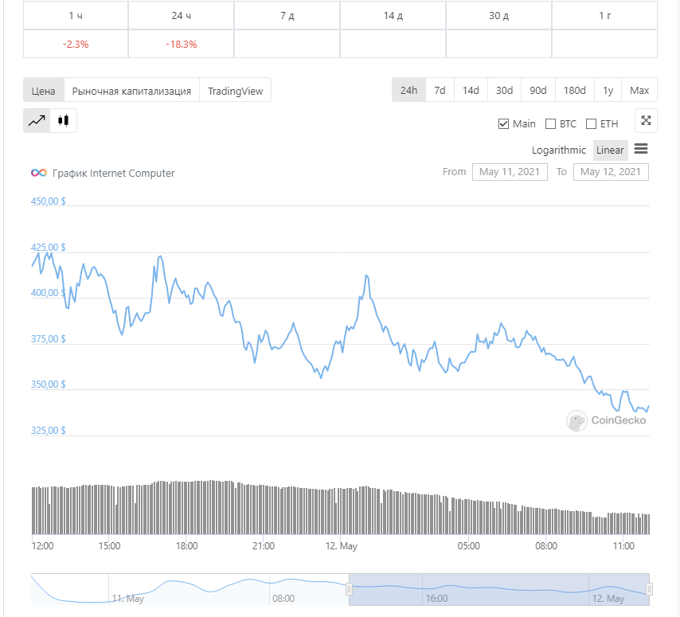
Task: Select the line chart view icon
Action: tap(37, 120)
